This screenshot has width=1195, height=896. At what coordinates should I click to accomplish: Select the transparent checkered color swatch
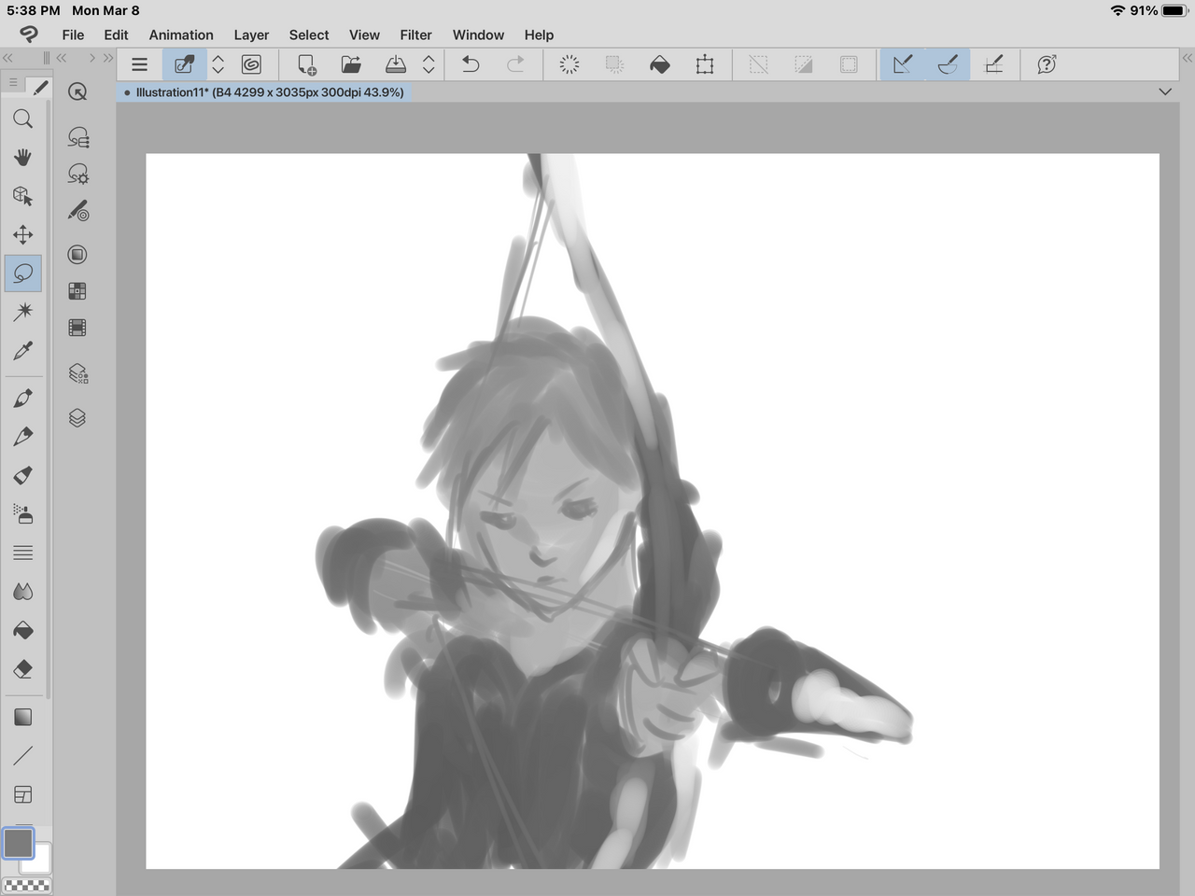(x=27, y=885)
